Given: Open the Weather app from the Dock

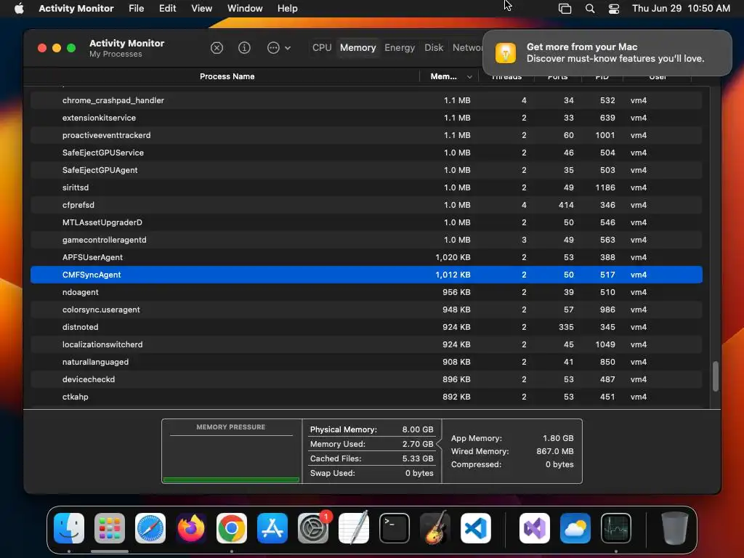Looking at the screenshot, I should pos(575,528).
